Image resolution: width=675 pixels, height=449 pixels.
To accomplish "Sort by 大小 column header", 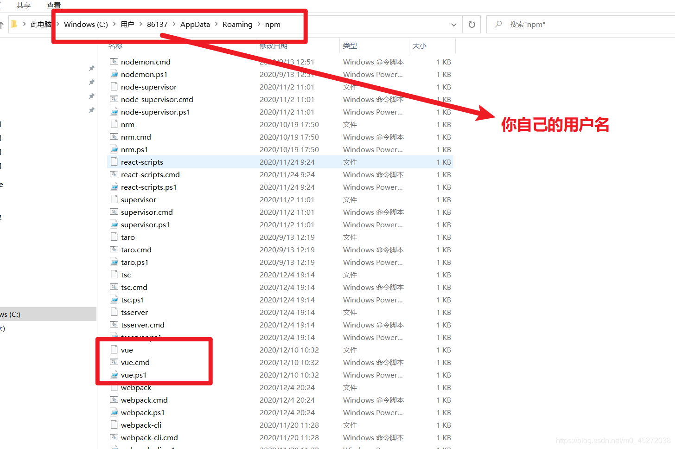I will point(420,45).
